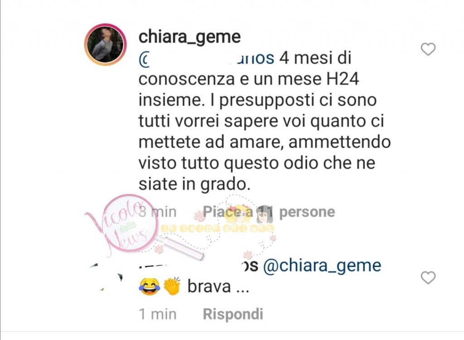The height and width of the screenshot is (340, 464).
Task: Click the blonde cartoon face in the watermark
Action: [238, 215]
